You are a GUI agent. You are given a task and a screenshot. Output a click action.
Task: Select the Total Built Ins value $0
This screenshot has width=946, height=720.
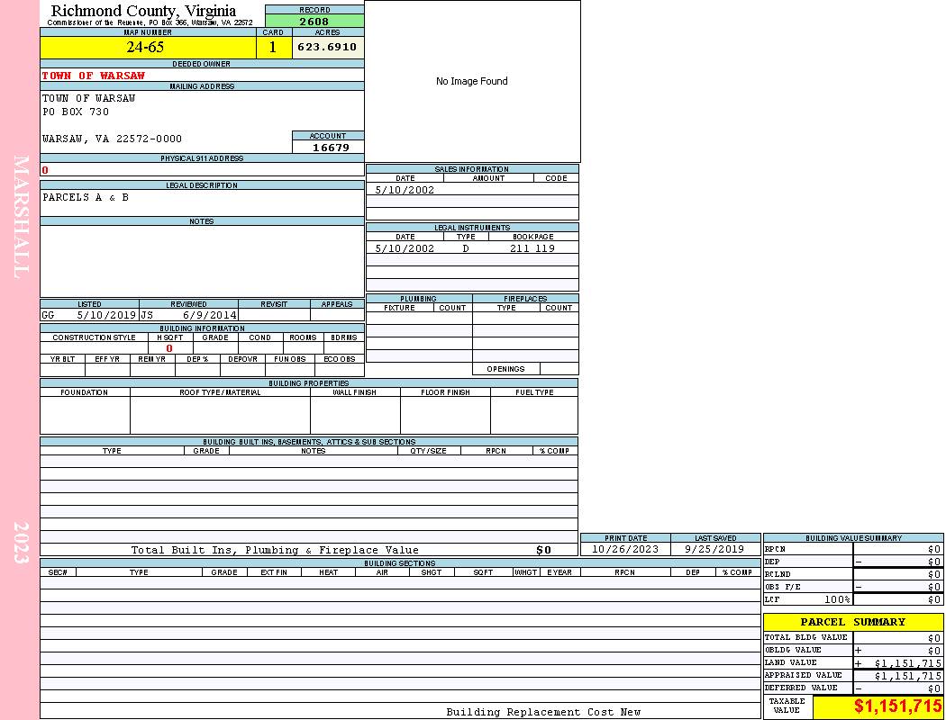click(542, 550)
